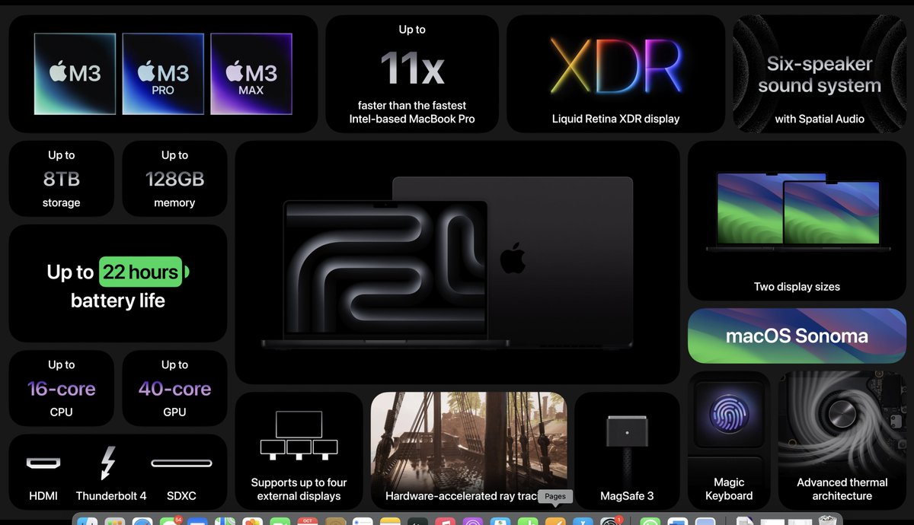Image resolution: width=914 pixels, height=525 pixels.
Task: Click the "memory" label
Action: [174, 203]
